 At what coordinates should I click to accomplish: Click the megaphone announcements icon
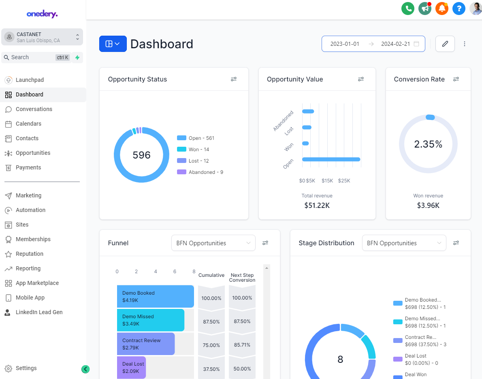[424, 8]
